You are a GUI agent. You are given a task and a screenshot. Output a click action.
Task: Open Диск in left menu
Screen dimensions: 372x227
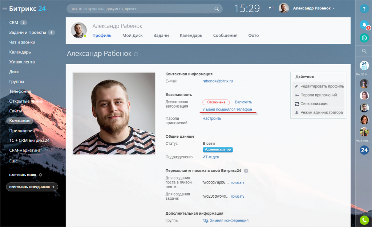(14, 72)
